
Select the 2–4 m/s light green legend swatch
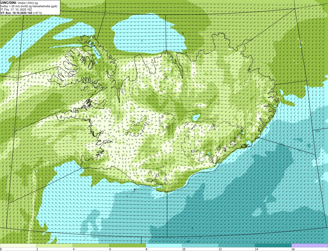(x=55, y=245)
